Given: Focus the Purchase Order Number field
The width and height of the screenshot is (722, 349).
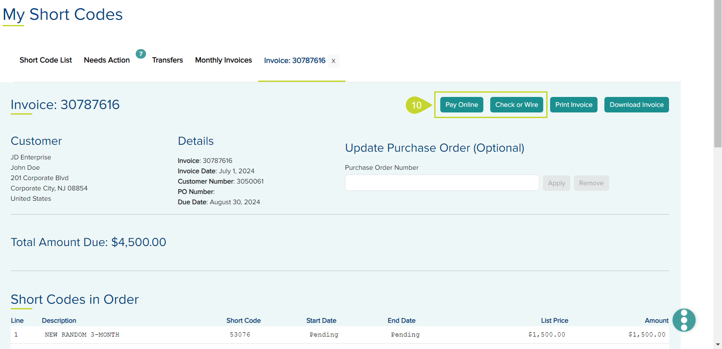Looking at the screenshot, I should [442, 183].
